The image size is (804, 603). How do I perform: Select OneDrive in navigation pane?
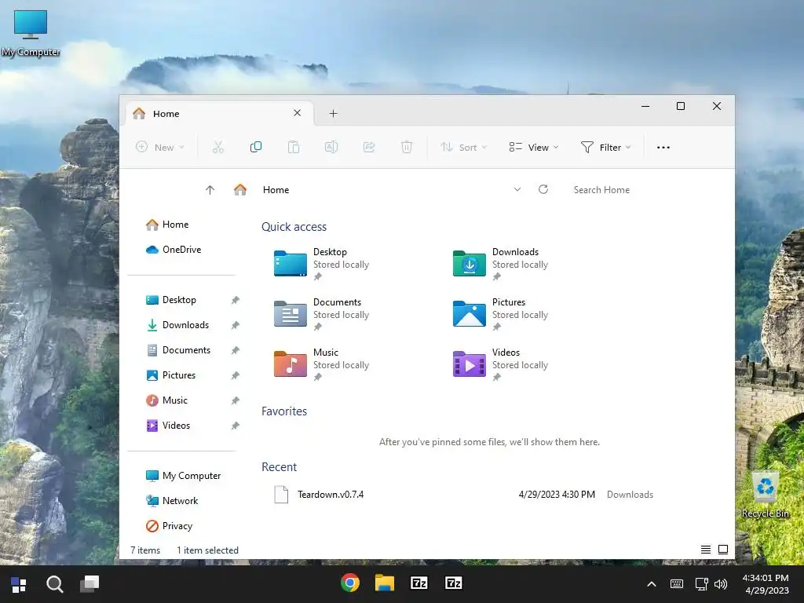pos(174,250)
